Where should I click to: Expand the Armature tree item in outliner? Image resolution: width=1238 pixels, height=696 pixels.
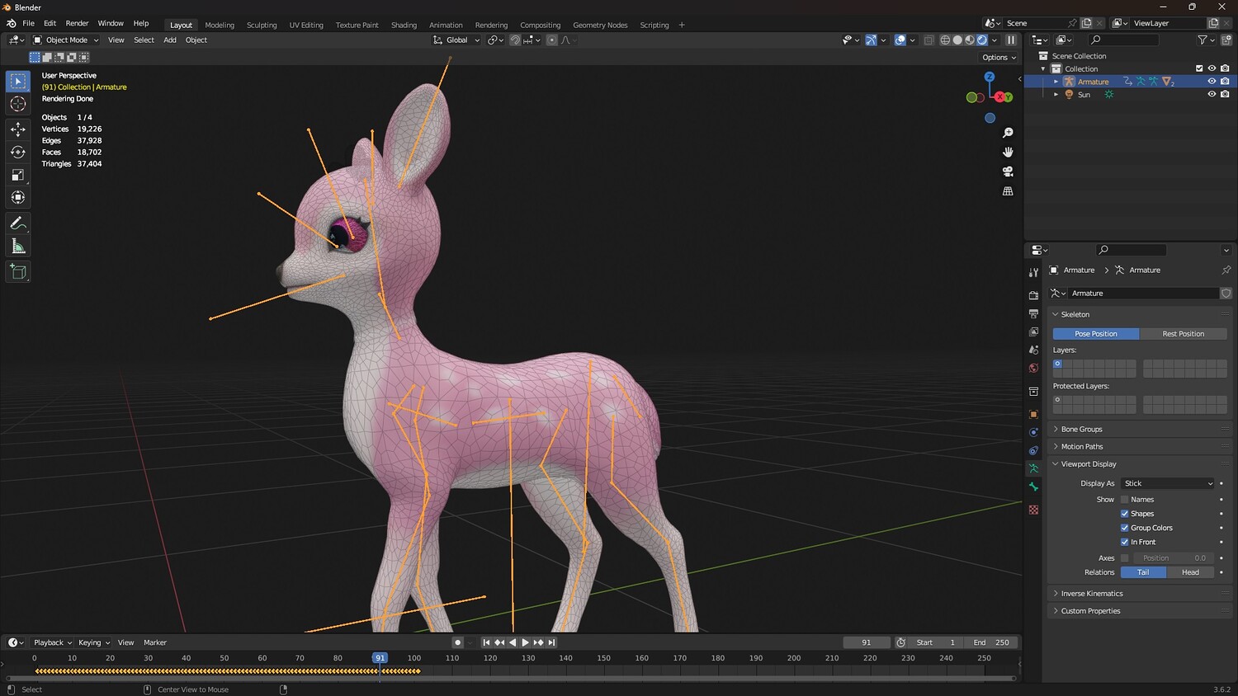1056,82
